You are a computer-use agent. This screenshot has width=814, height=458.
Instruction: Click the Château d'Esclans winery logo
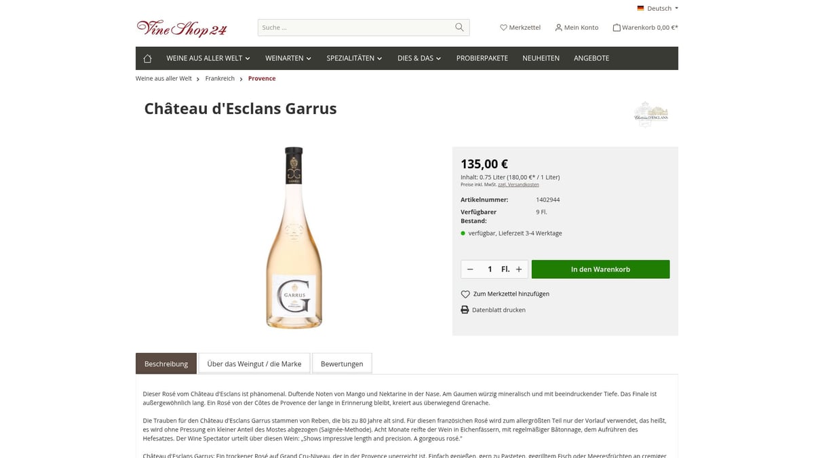click(651, 114)
